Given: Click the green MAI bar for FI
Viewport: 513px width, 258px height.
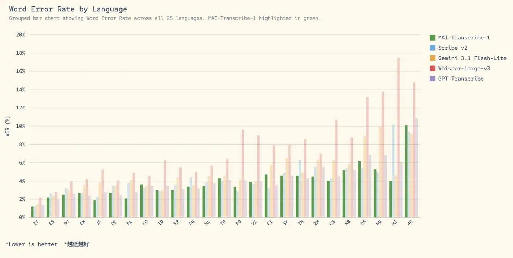Looking at the screenshot, I should pyautogui.click(x=266, y=196).
